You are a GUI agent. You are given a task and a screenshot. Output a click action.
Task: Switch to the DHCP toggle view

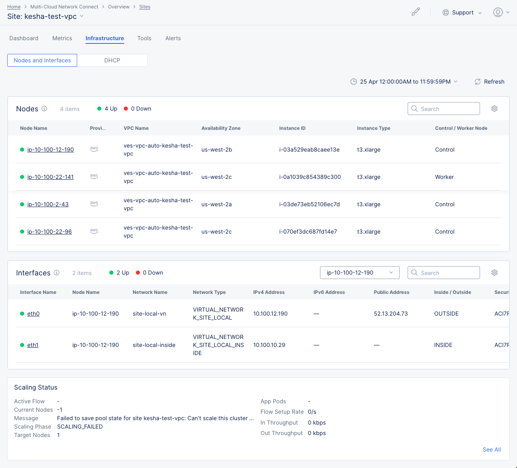click(112, 60)
